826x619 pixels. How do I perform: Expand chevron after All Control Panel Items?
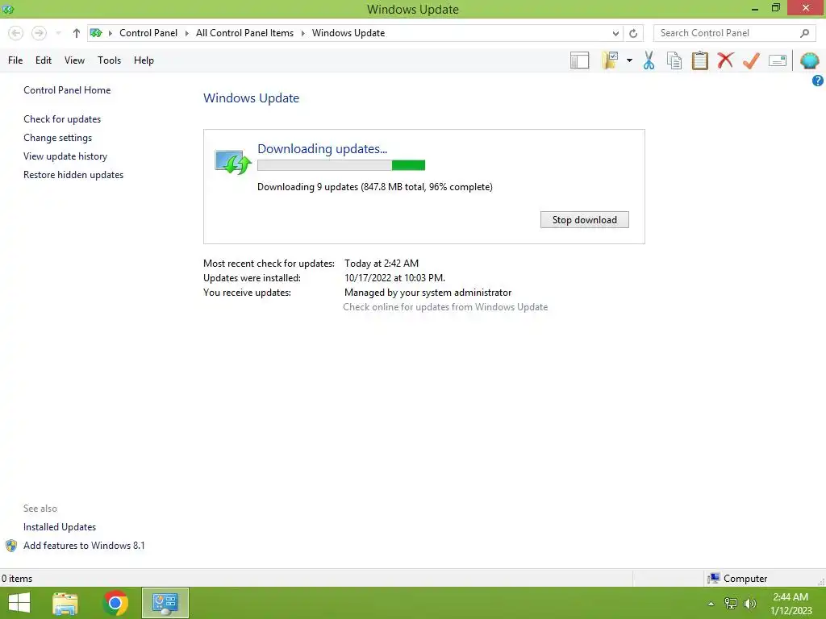[x=303, y=33]
